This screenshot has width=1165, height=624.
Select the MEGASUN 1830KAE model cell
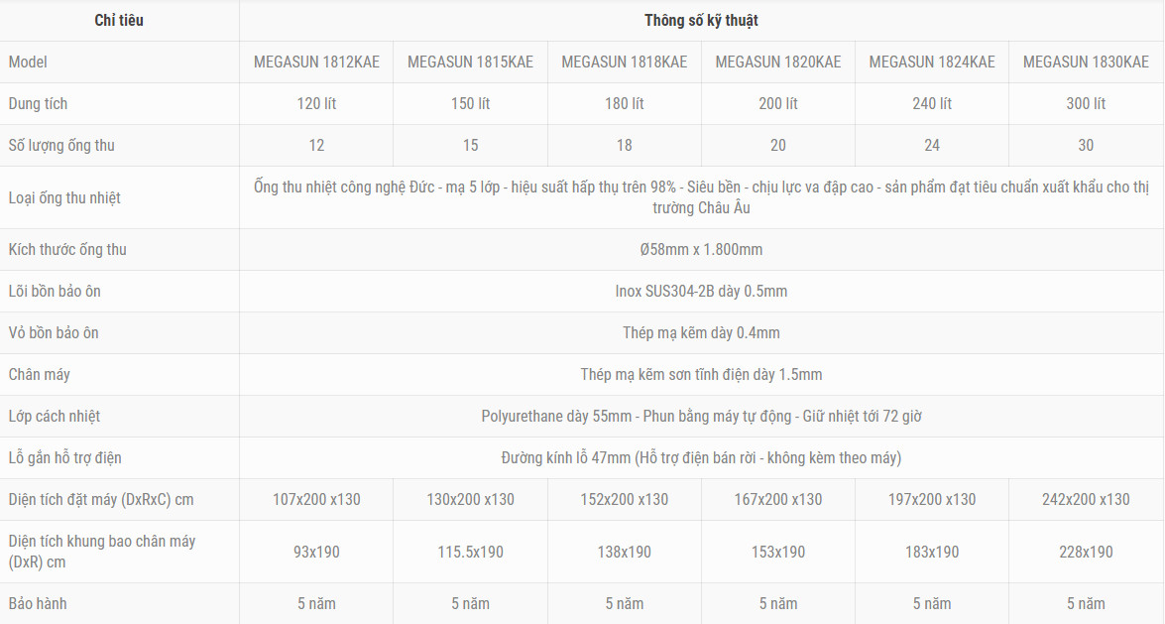pyautogui.click(x=1087, y=62)
